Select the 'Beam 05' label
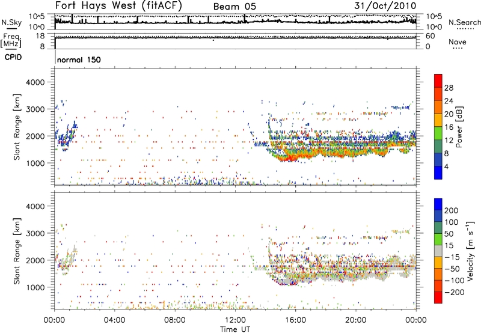This screenshot has height=333, width=481. (x=234, y=7)
